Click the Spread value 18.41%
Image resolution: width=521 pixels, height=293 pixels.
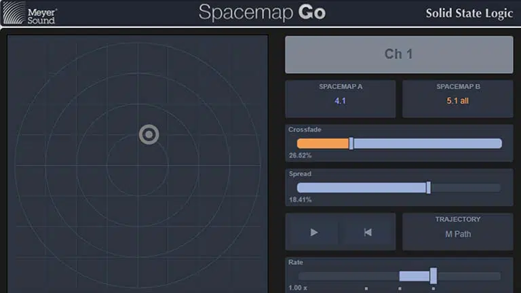(300, 199)
